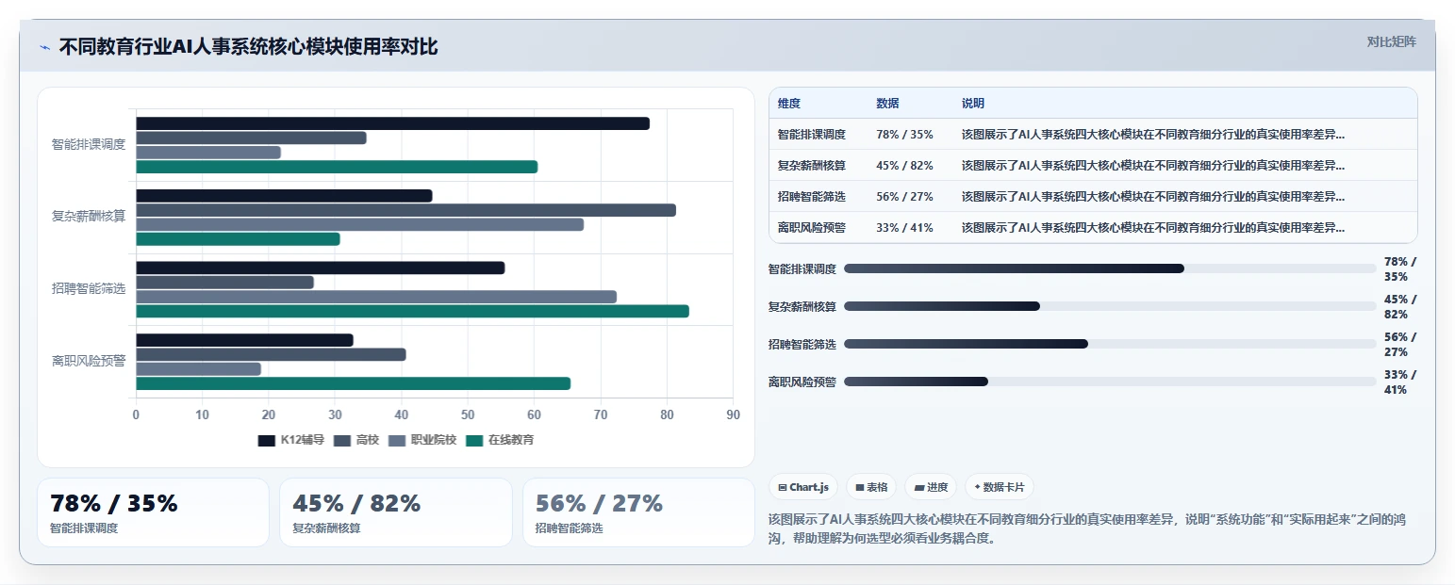
Task: Click the 离职风险预警 progress bar
Action: pos(1110,382)
